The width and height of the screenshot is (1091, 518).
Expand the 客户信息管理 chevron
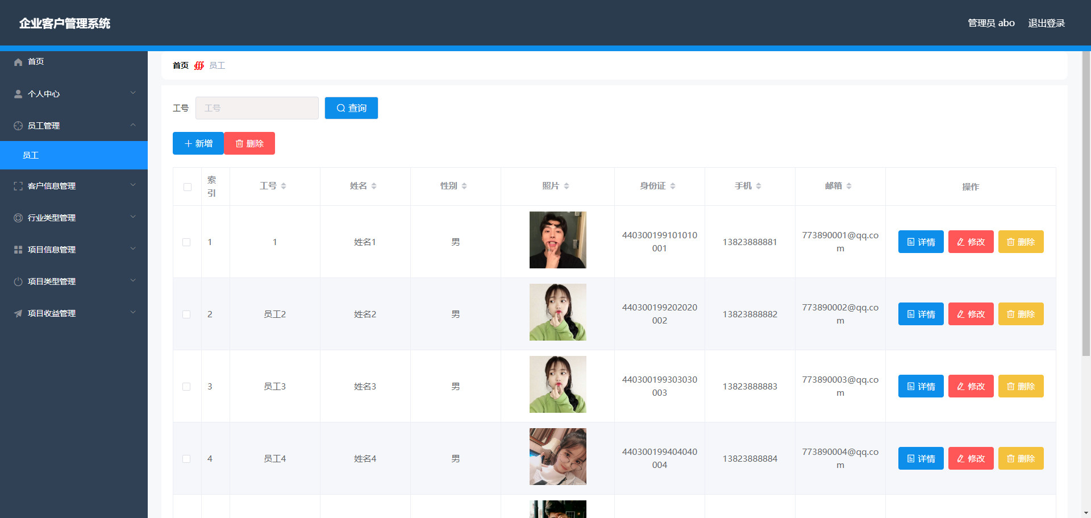pyautogui.click(x=133, y=185)
